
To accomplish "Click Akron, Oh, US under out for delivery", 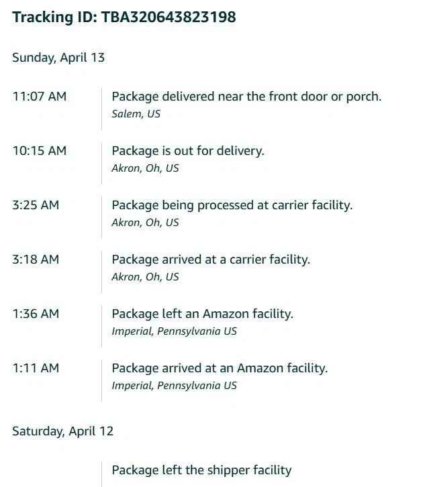I will [145, 168].
